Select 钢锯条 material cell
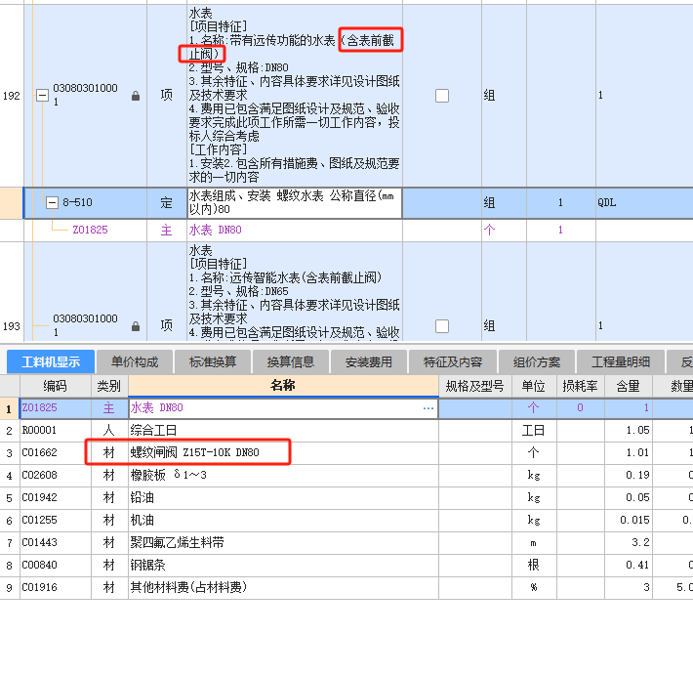The image size is (693, 676). coord(283,566)
